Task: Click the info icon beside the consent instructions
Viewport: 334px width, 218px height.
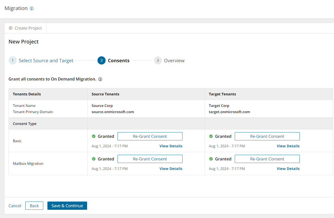Action: (101, 79)
